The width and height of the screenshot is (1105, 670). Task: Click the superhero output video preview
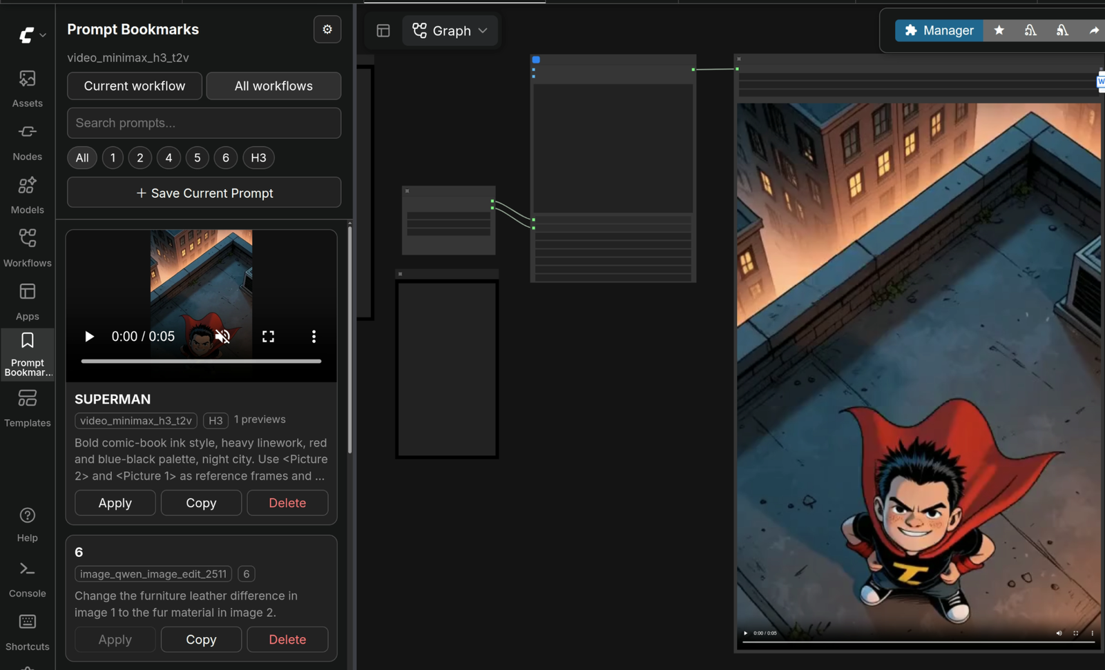pos(919,376)
